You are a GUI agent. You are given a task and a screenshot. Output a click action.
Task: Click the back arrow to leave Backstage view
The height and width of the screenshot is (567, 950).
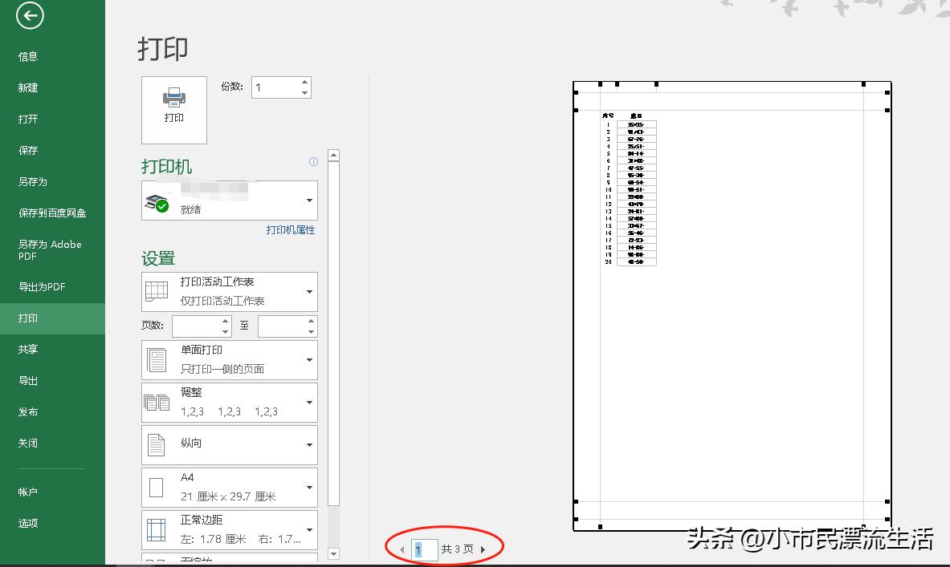(29, 15)
